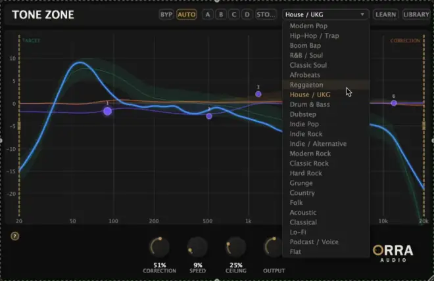Choose Dubstep from the genre list

325,114
